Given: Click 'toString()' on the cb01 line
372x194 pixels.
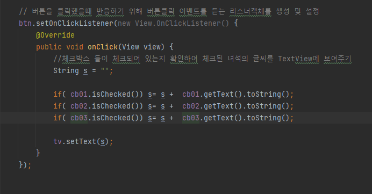Looking at the screenshot, I should point(268,95).
